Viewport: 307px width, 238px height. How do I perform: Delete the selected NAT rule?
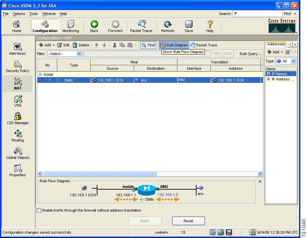point(81,45)
